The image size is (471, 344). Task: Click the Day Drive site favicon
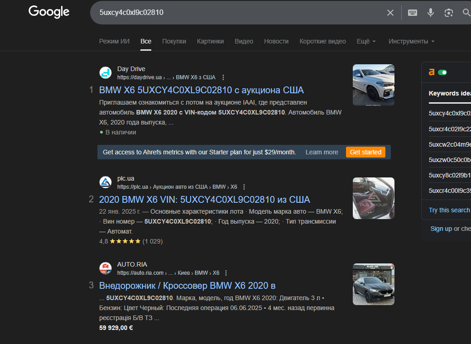(106, 72)
